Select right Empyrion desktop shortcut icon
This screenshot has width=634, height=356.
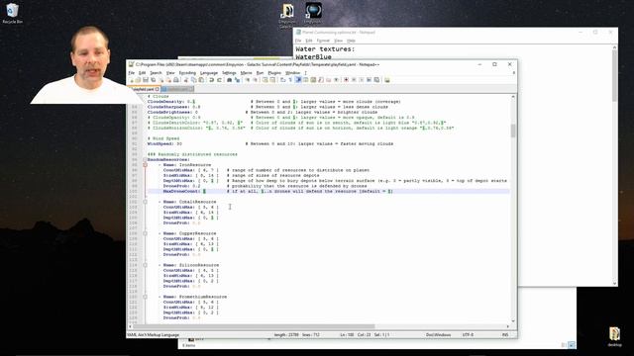coord(313,13)
